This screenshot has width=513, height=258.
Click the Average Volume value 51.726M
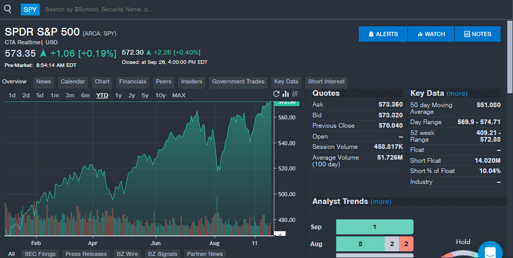(390, 158)
